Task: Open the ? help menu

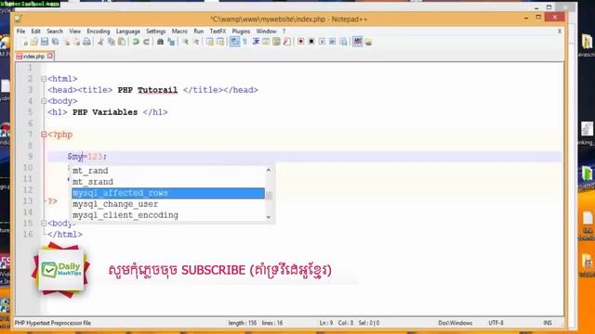Action: click(x=284, y=31)
